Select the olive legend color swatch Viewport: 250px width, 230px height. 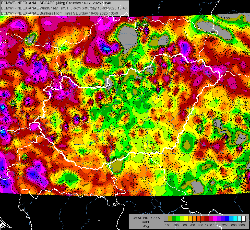pos(170,219)
